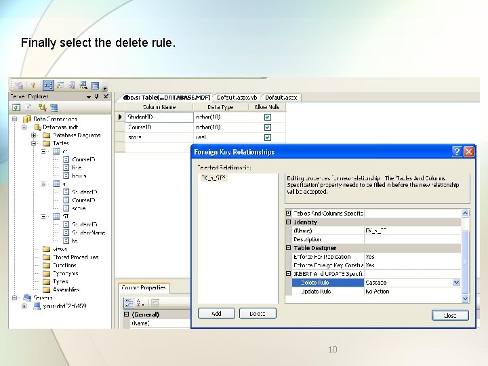Collapse the Data Connections node

(15, 119)
